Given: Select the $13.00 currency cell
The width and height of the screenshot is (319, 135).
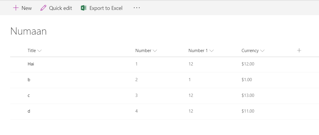Looking at the screenshot, I should tap(248, 95).
